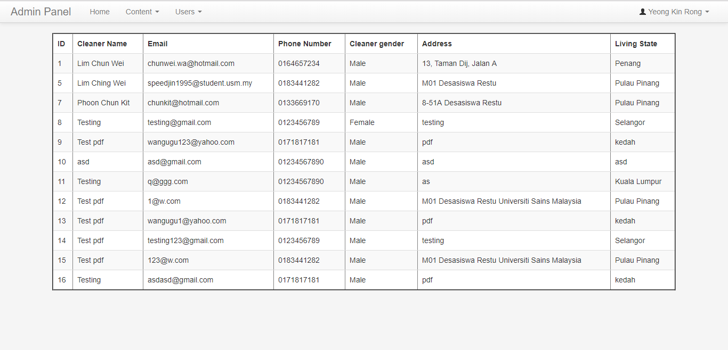The image size is (728, 350).
Task: Click the user profile icon beside Yeong Kin Rong
Action: tap(642, 12)
